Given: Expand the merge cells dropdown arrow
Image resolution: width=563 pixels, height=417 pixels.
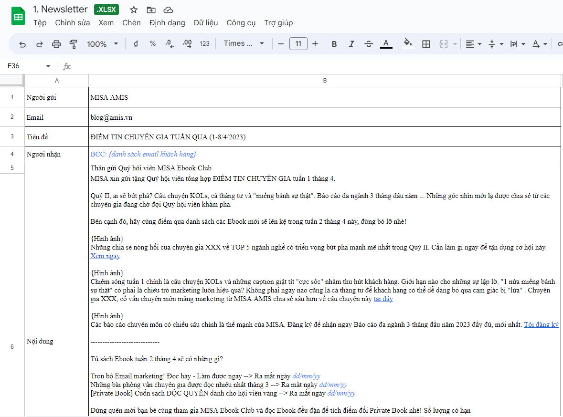Looking at the screenshot, I should tap(455, 44).
